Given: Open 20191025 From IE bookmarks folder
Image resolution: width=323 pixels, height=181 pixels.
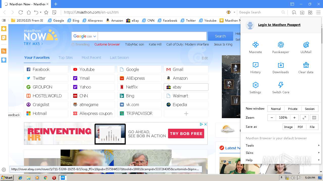Looking at the screenshot, I should pos(27,21).
